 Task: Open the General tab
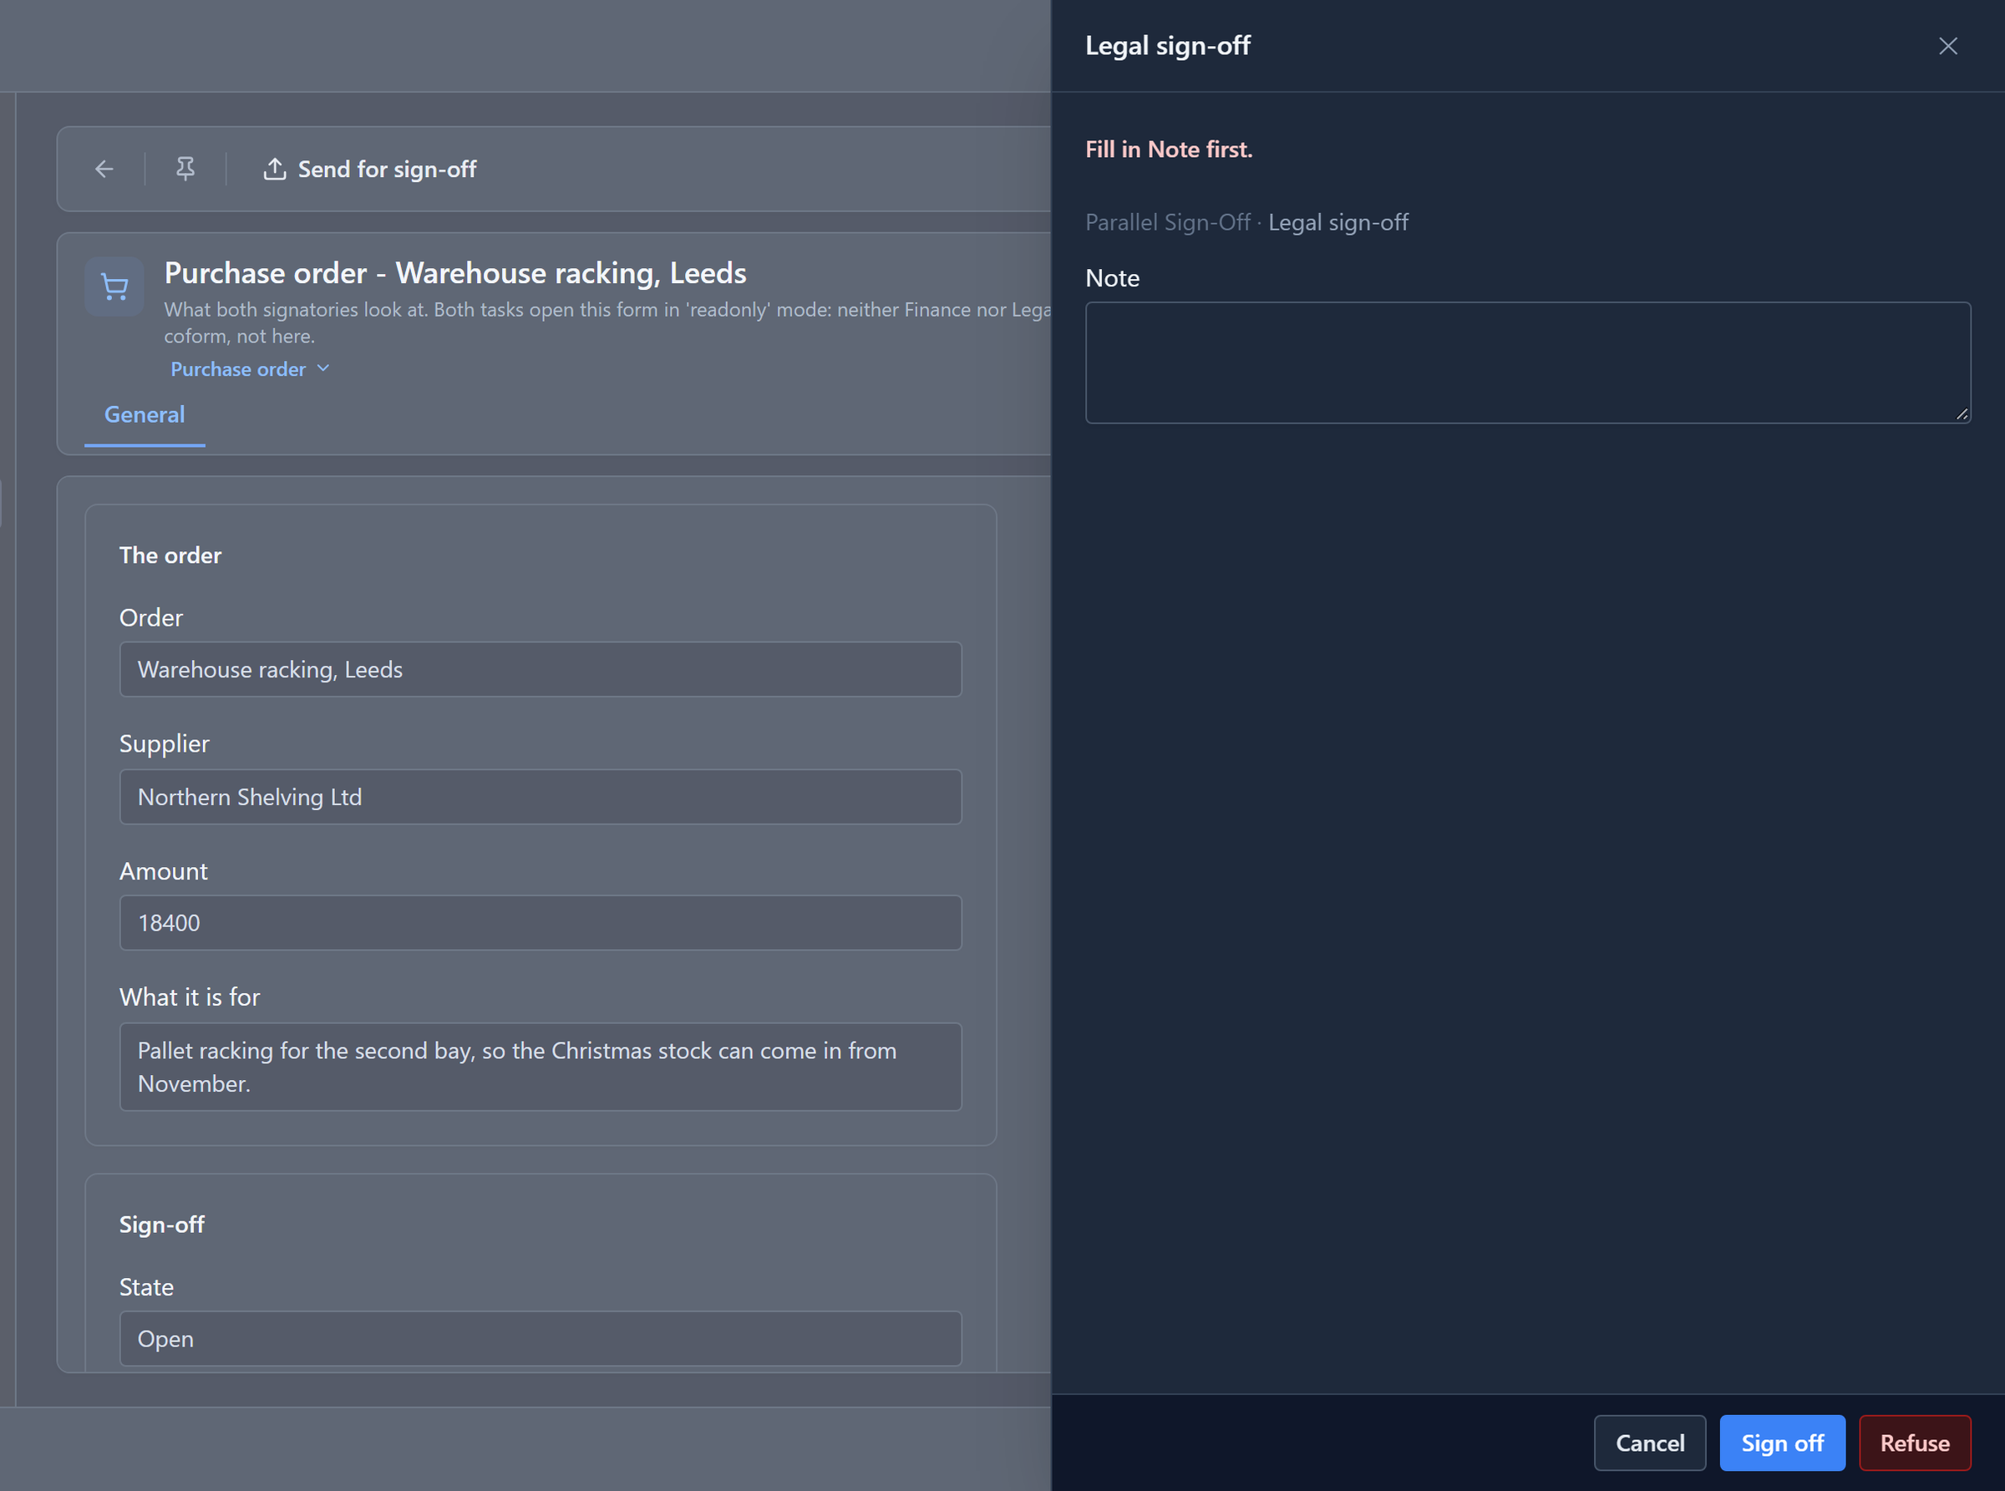pyautogui.click(x=145, y=414)
